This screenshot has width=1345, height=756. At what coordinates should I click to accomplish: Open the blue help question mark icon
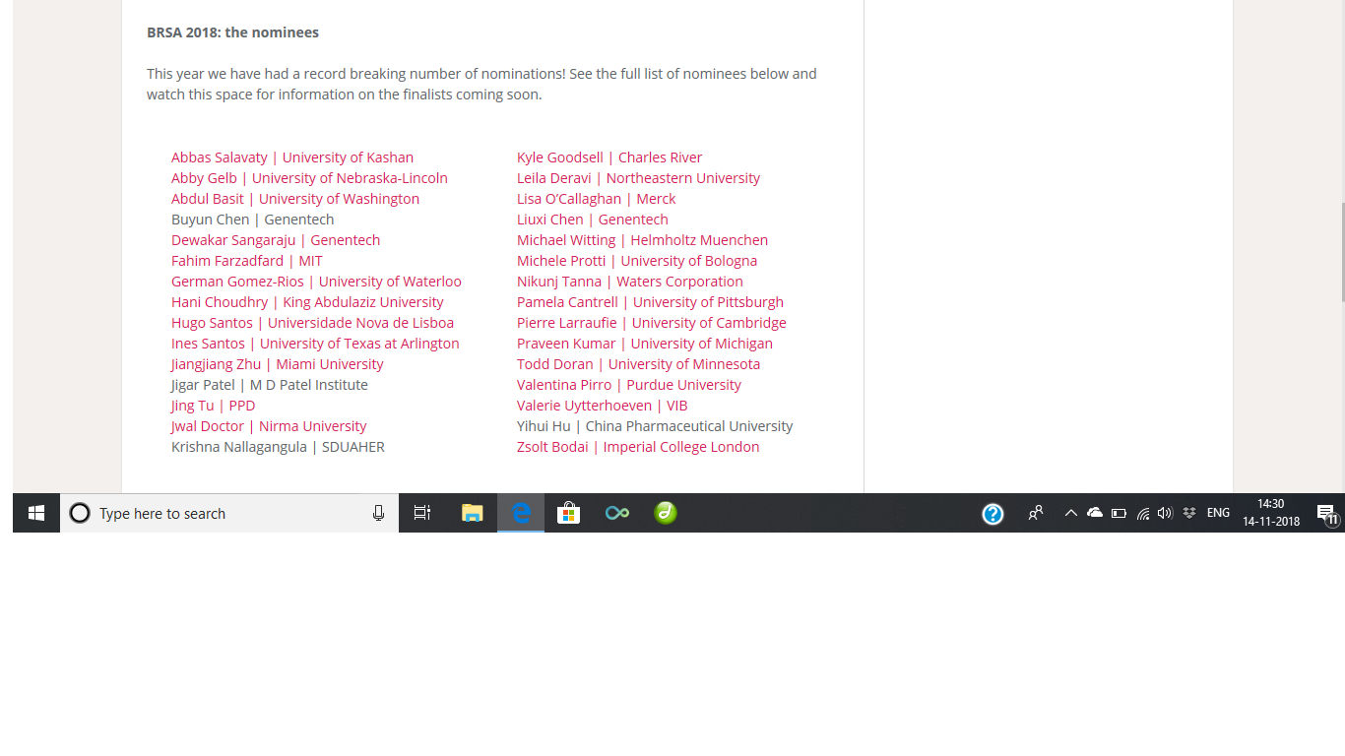click(x=993, y=513)
